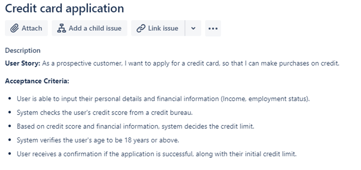The height and width of the screenshot is (170, 361).
Task: Click the Attach button label
Action: [32, 28]
